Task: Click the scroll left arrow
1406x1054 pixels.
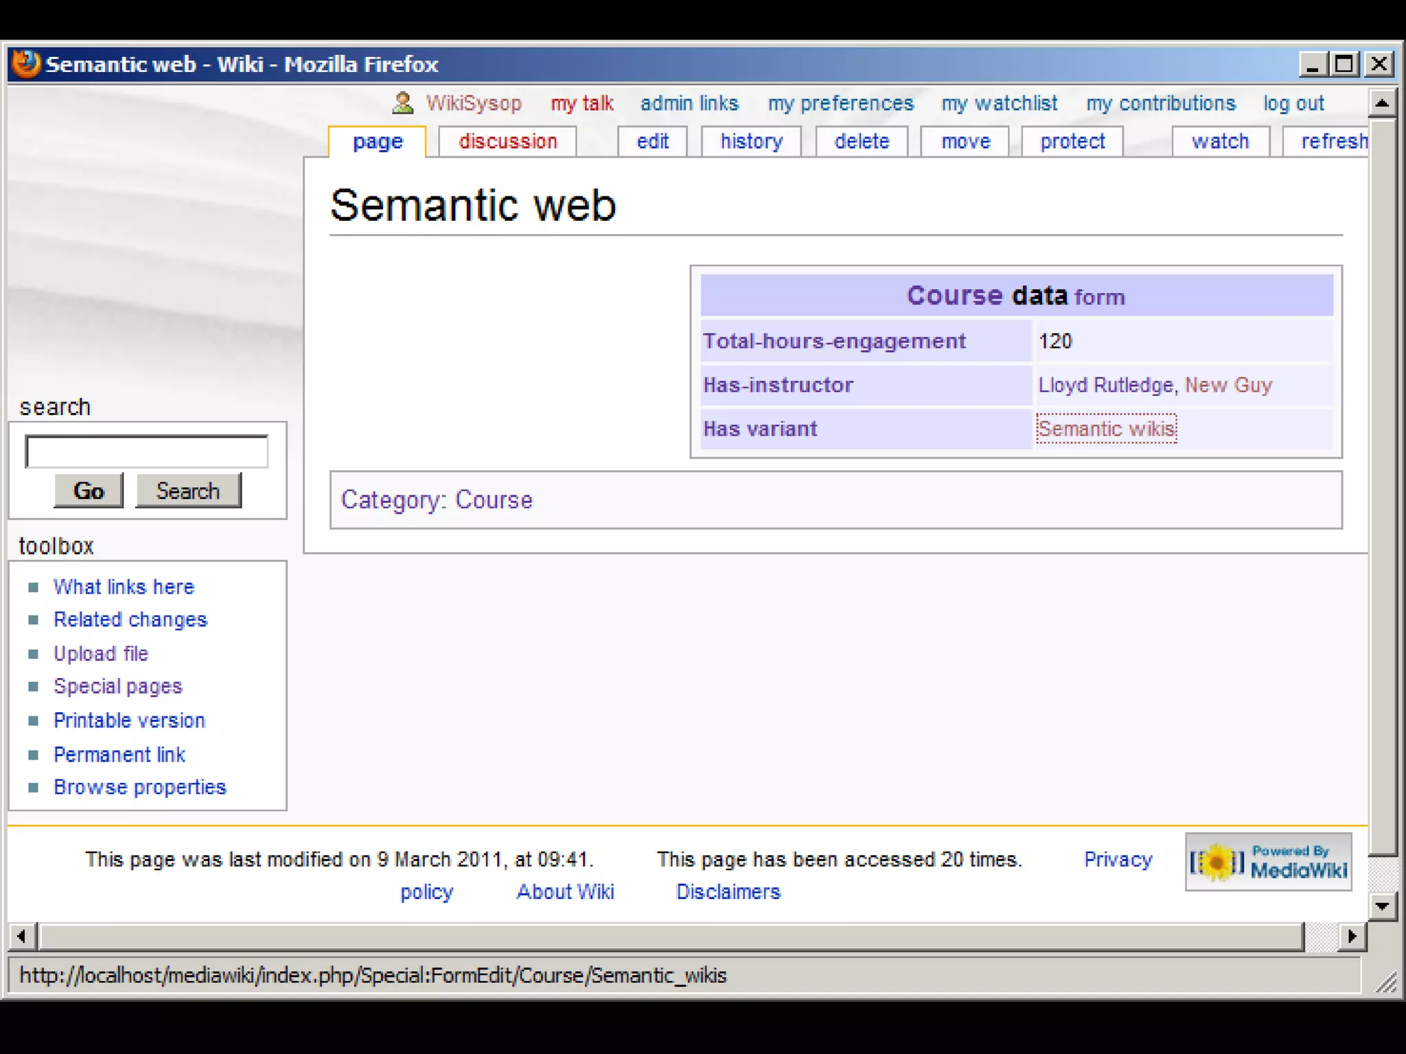Action: (22, 936)
